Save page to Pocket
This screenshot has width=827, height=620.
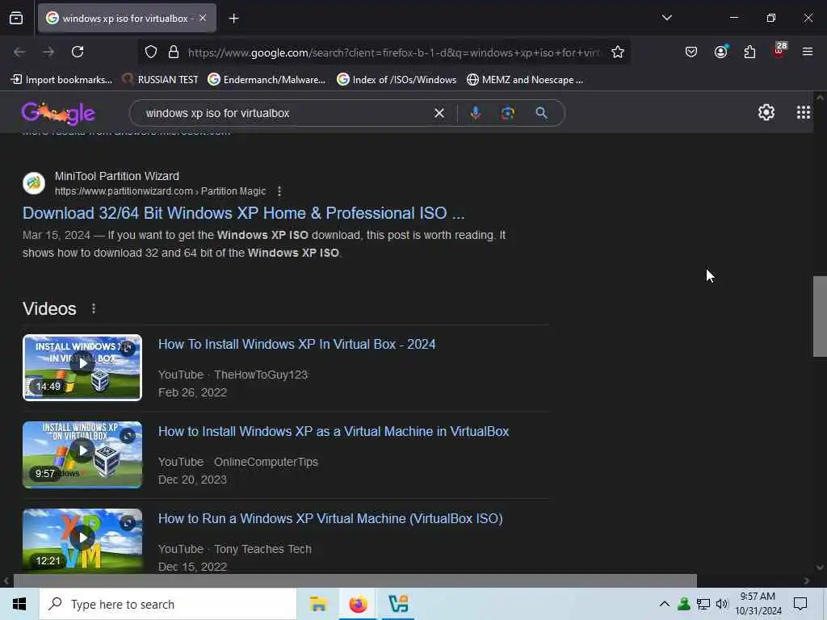tap(691, 52)
